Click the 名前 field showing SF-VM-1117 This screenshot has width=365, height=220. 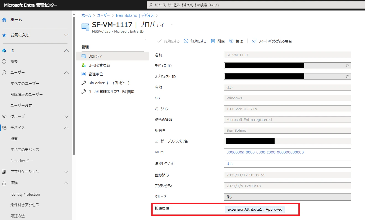287,55
